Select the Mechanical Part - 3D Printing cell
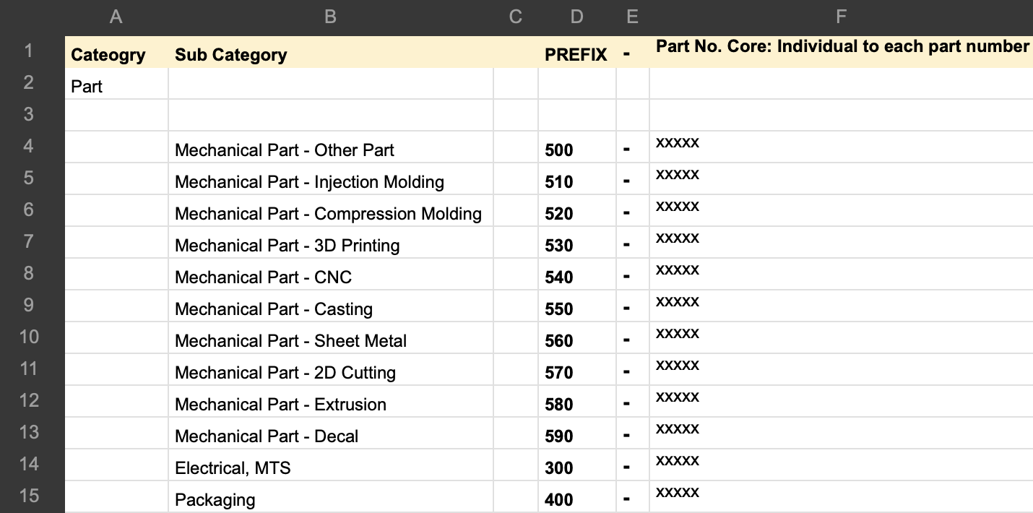Screen dimensions: 1033x513 pyautogui.click(x=286, y=245)
